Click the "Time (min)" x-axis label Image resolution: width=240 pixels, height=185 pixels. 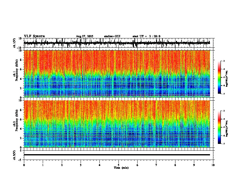tap(121, 168)
